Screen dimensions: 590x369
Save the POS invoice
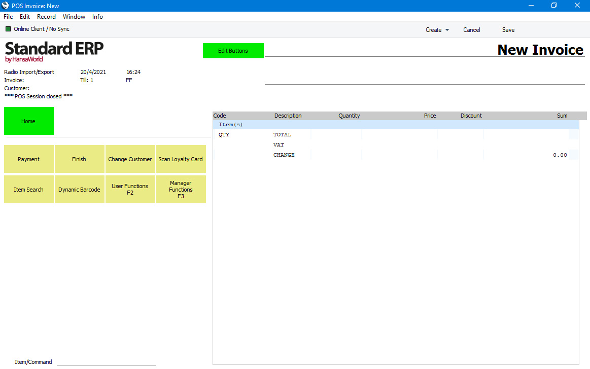tap(508, 30)
